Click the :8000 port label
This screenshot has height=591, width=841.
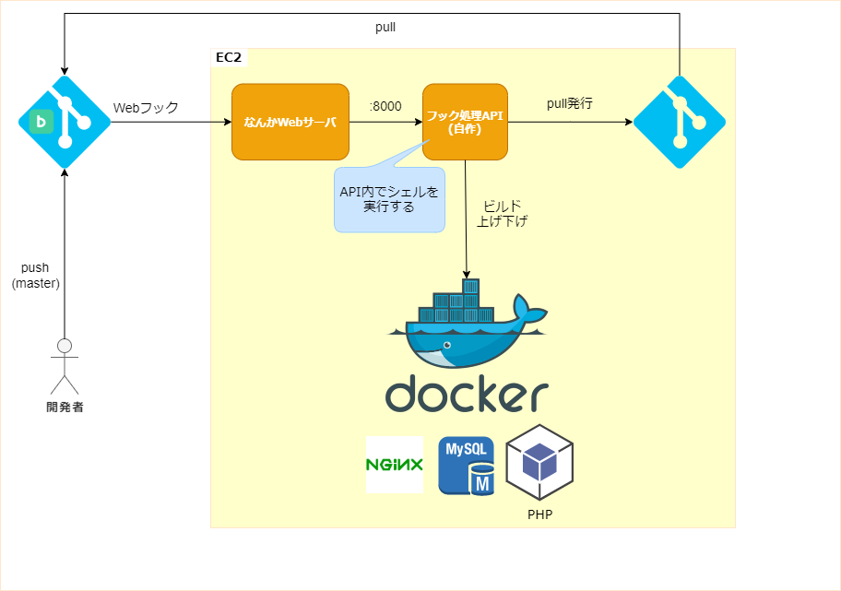(x=385, y=106)
